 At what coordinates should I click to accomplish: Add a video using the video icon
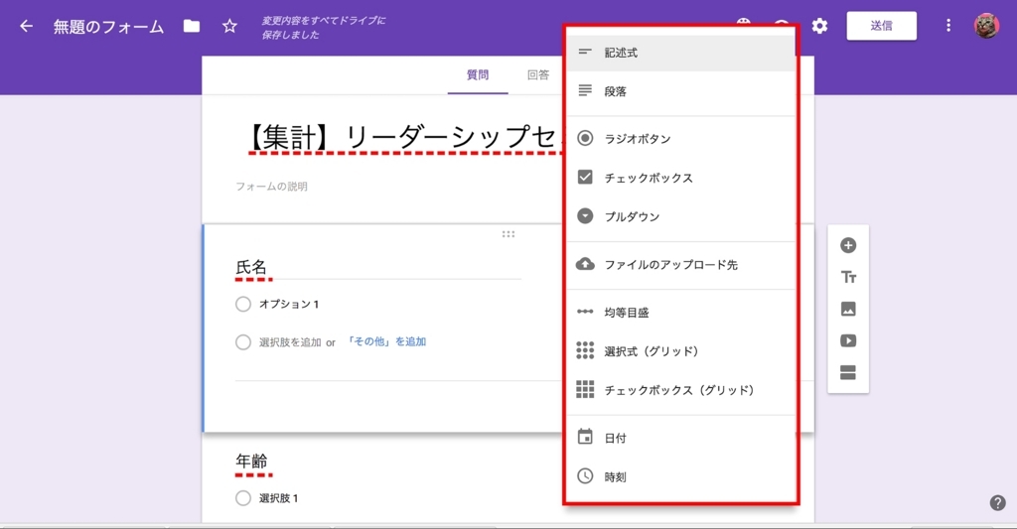pos(848,340)
